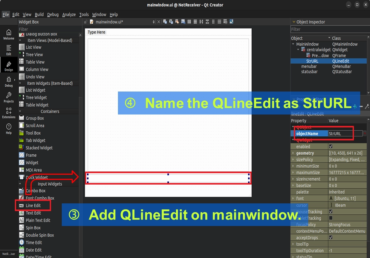Screen dimensions: 370x258
Task: Collapse the Containers category
Action: tap(20, 111)
